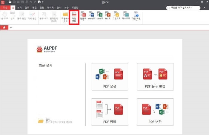Viewport: 209px width, 135px height.
Task: Click the ALPDF mascot logo
Action: tap(39, 49)
